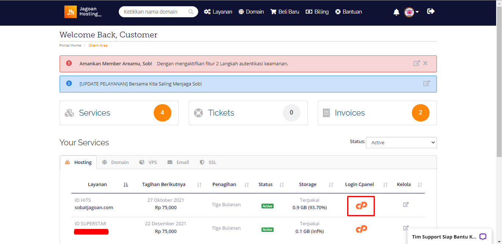Login to cPanel for sobatjagoan.com
This screenshot has height=244, width=502.
tap(361, 206)
